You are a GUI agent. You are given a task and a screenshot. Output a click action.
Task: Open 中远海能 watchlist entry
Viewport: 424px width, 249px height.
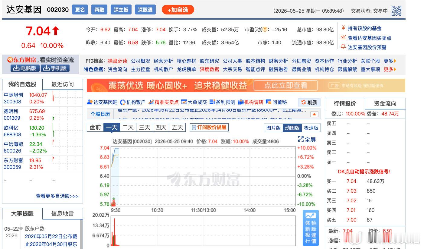pos(13,144)
